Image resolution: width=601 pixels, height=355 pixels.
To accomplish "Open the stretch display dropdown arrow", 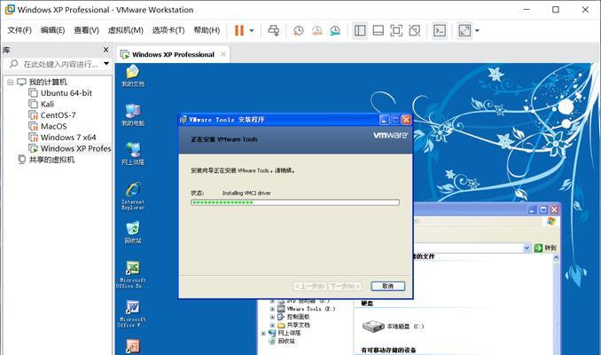I will [x=477, y=31].
